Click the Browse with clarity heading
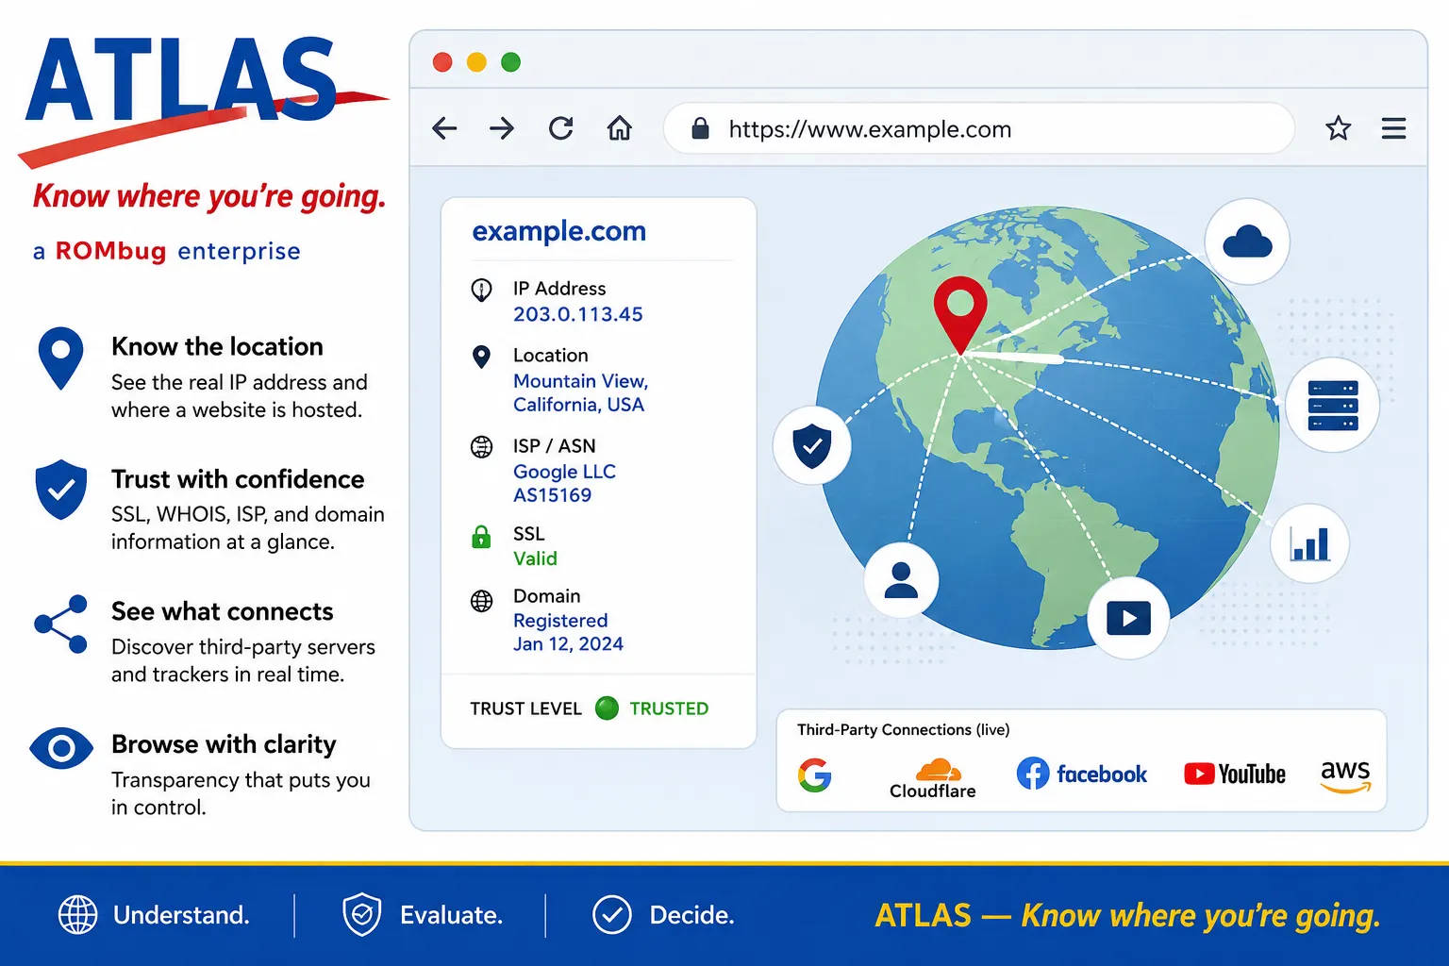1449x966 pixels. click(224, 744)
